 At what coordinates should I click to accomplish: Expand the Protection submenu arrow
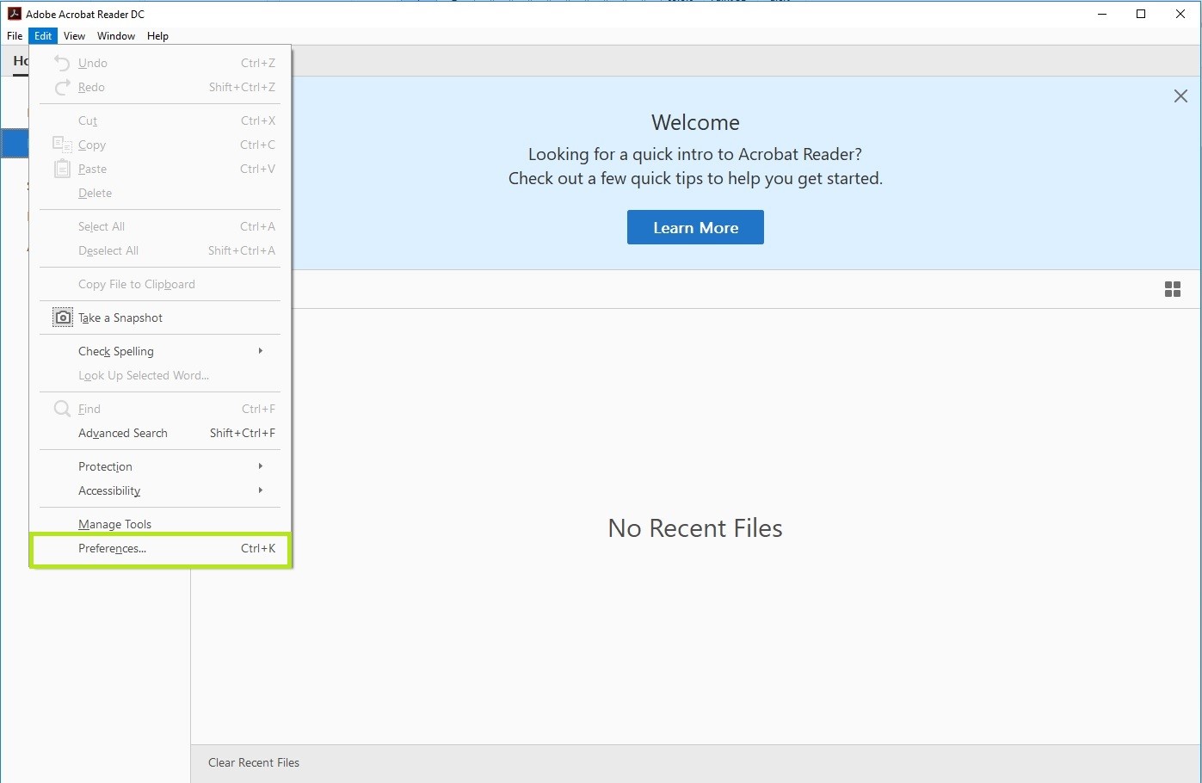coord(261,466)
